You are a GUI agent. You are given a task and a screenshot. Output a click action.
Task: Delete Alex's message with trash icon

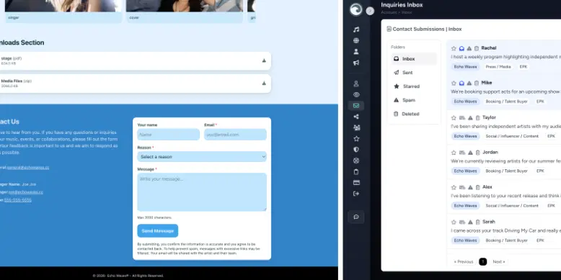coord(477,187)
